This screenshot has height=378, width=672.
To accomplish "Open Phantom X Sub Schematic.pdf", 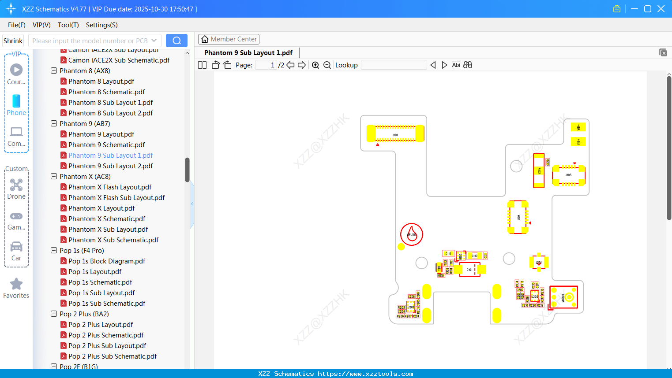I will pyautogui.click(x=113, y=240).
